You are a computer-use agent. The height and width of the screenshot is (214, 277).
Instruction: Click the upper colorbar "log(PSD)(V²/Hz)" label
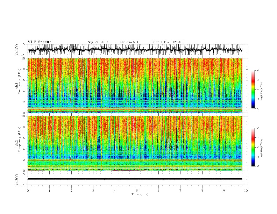pyautogui.click(x=262, y=91)
